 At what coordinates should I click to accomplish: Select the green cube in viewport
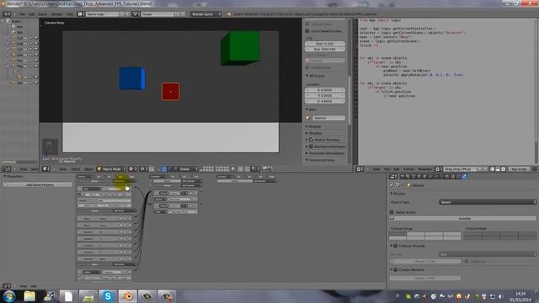pyautogui.click(x=240, y=48)
